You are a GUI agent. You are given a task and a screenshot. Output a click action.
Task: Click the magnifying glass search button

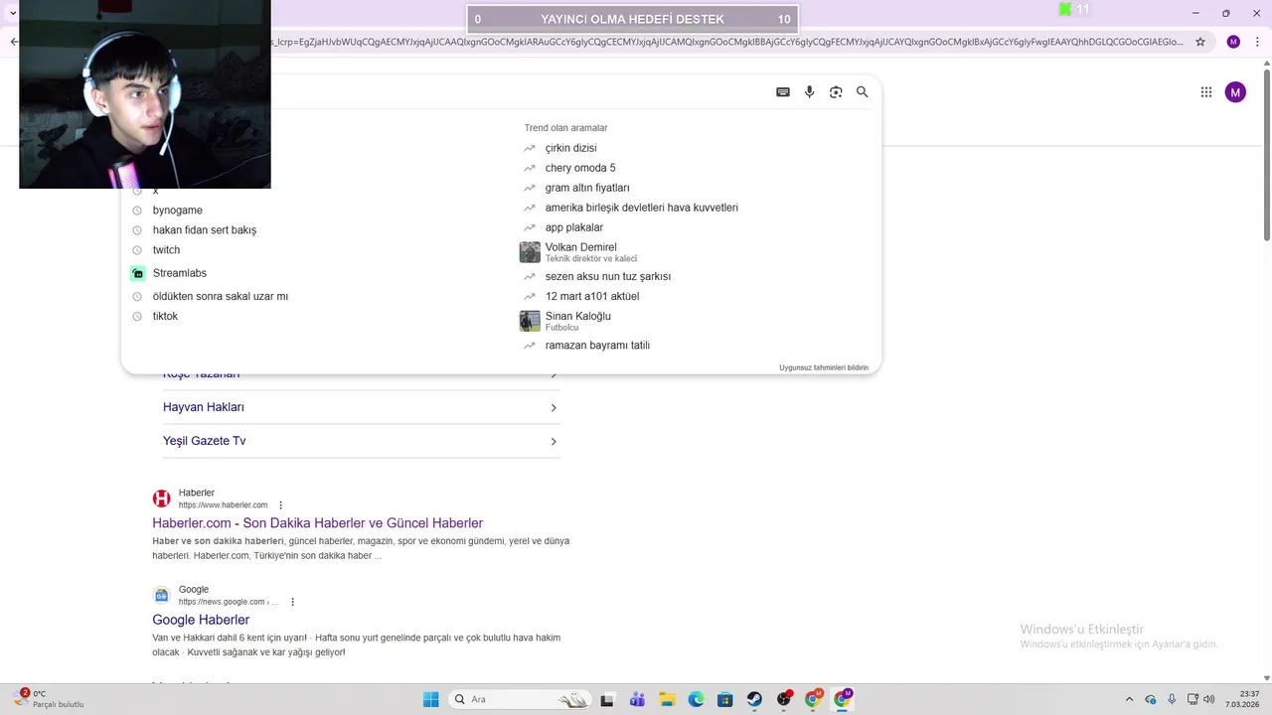pos(863,92)
